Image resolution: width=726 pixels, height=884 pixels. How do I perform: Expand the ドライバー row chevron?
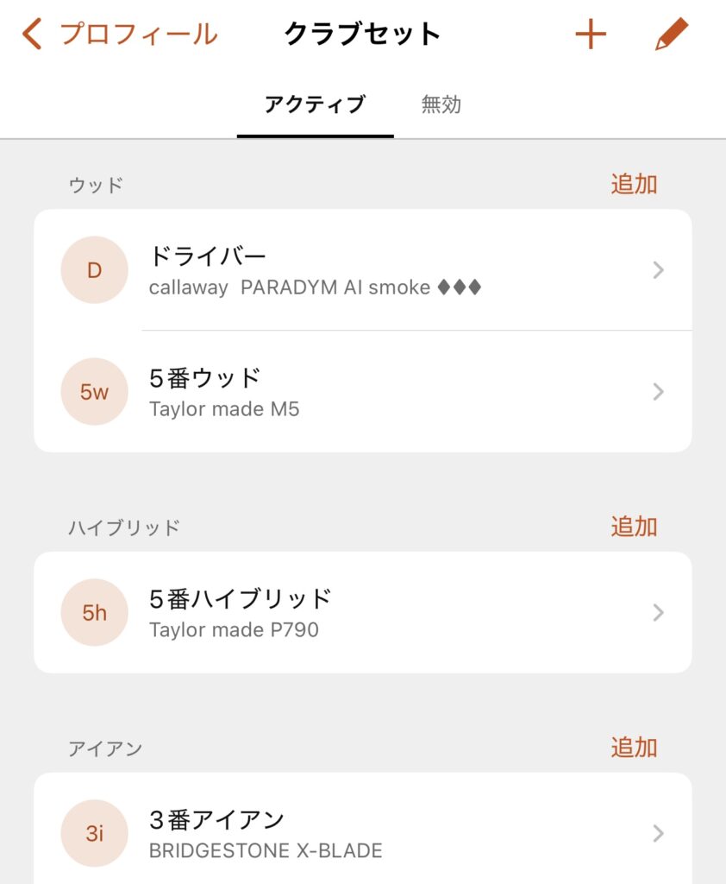point(659,270)
